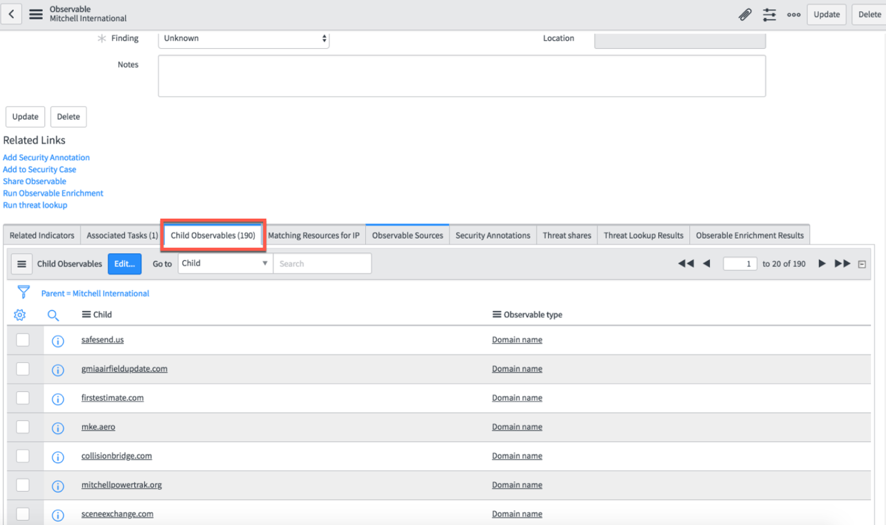Open the Security Annotations tab

click(493, 235)
